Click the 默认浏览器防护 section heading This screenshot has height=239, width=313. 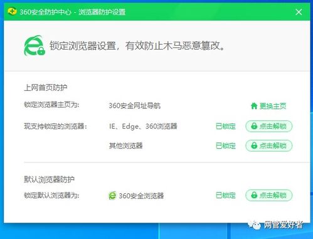[x=49, y=179]
